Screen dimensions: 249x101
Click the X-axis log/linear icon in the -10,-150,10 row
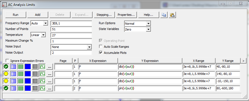click(x=13, y=81)
